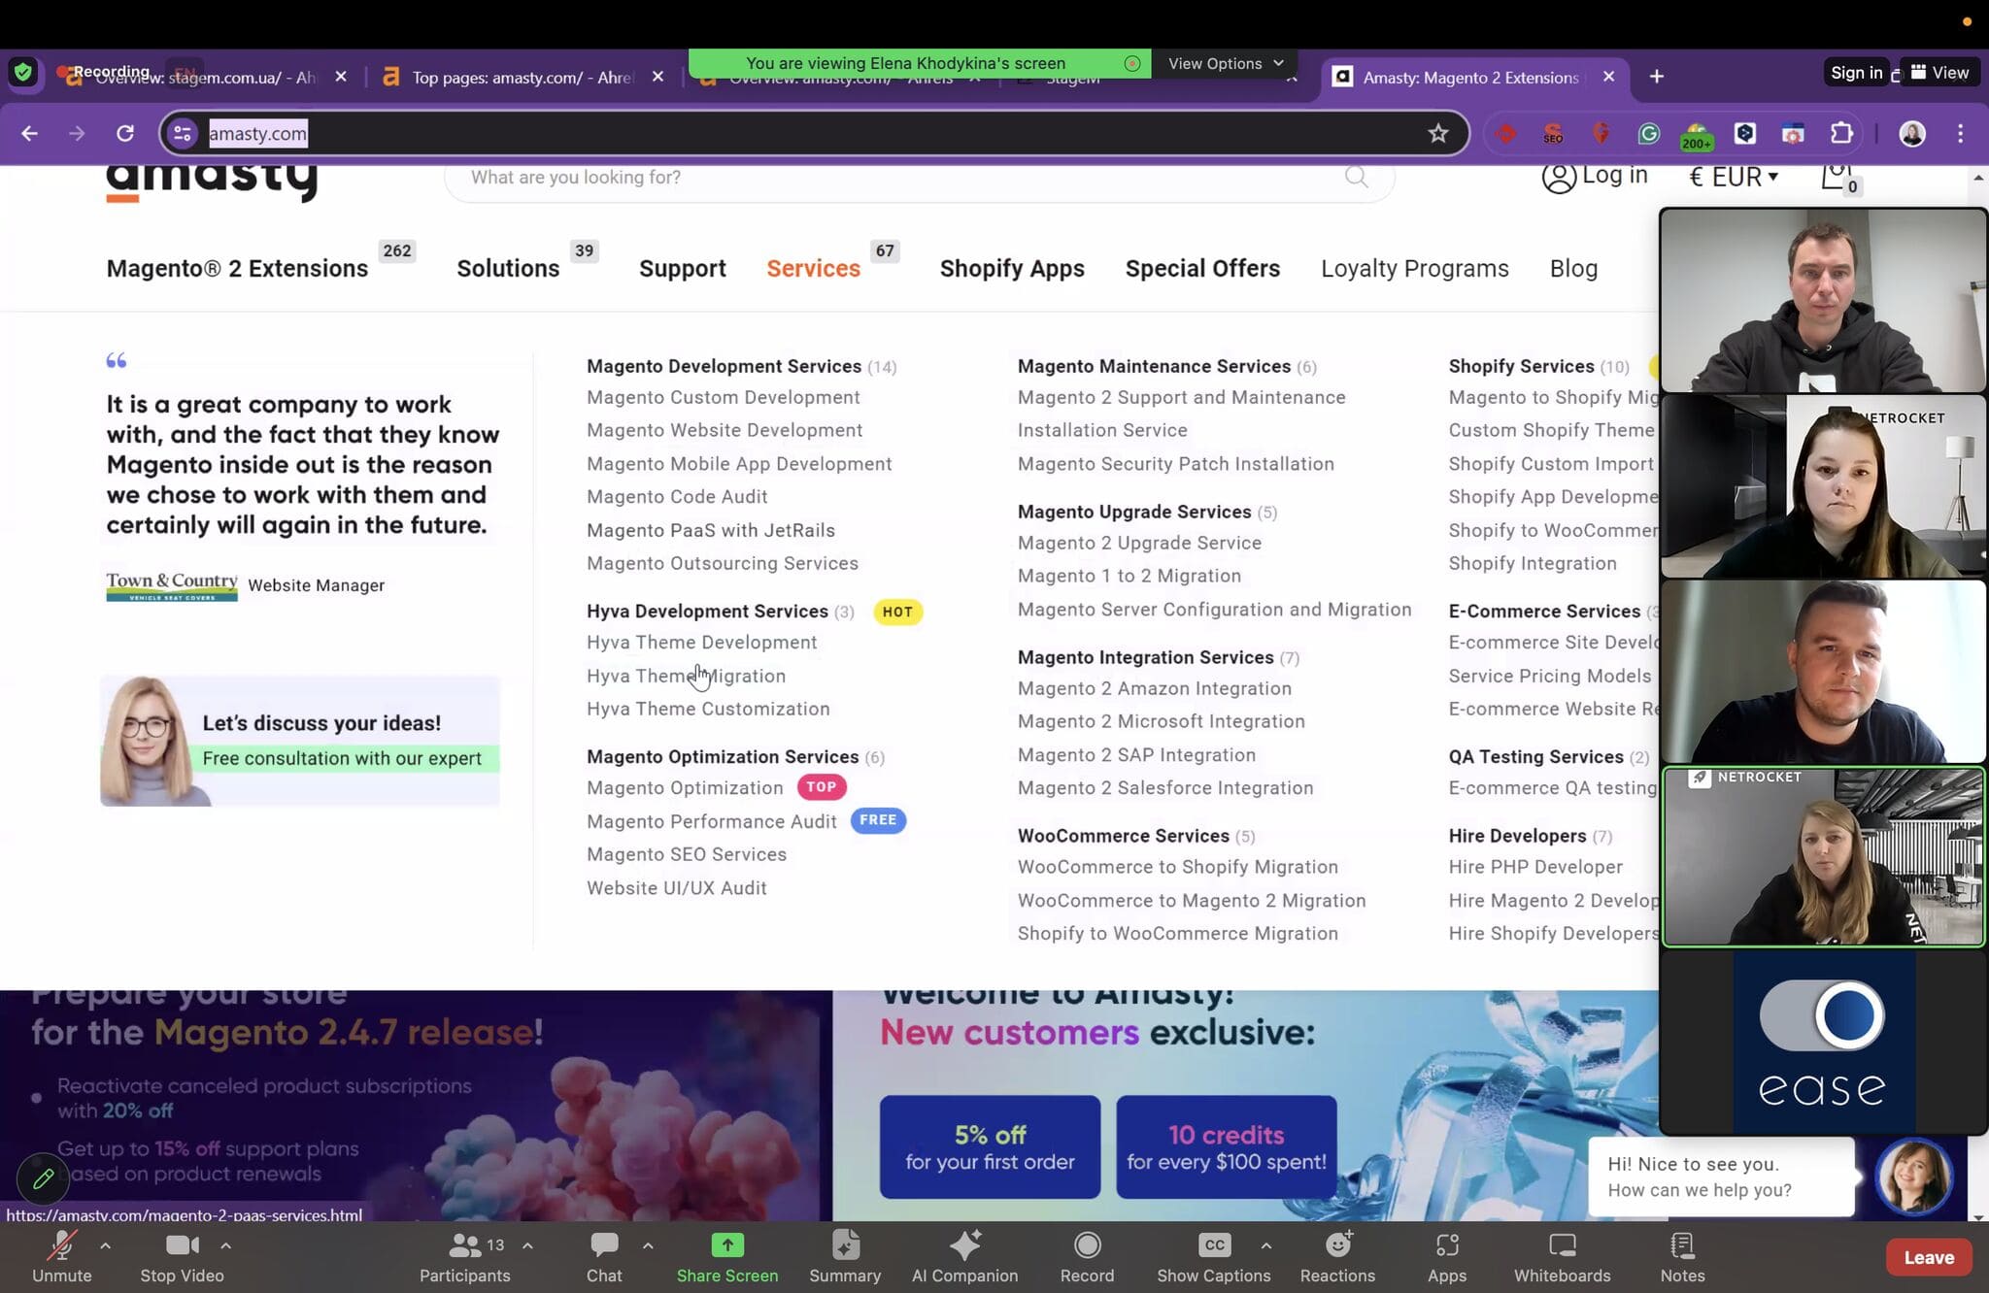
Task: Click the site search input field
Action: tap(874, 177)
